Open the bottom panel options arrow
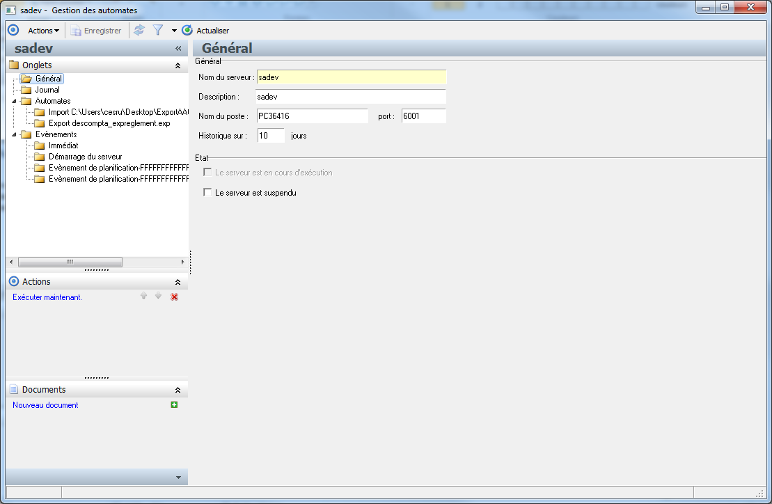This screenshot has width=772, height=504. [x=178, y=478]
